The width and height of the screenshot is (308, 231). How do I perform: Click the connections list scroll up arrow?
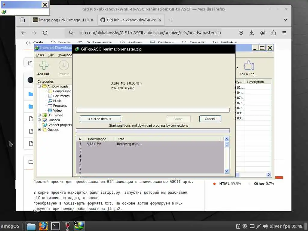[x=227, y=139]
